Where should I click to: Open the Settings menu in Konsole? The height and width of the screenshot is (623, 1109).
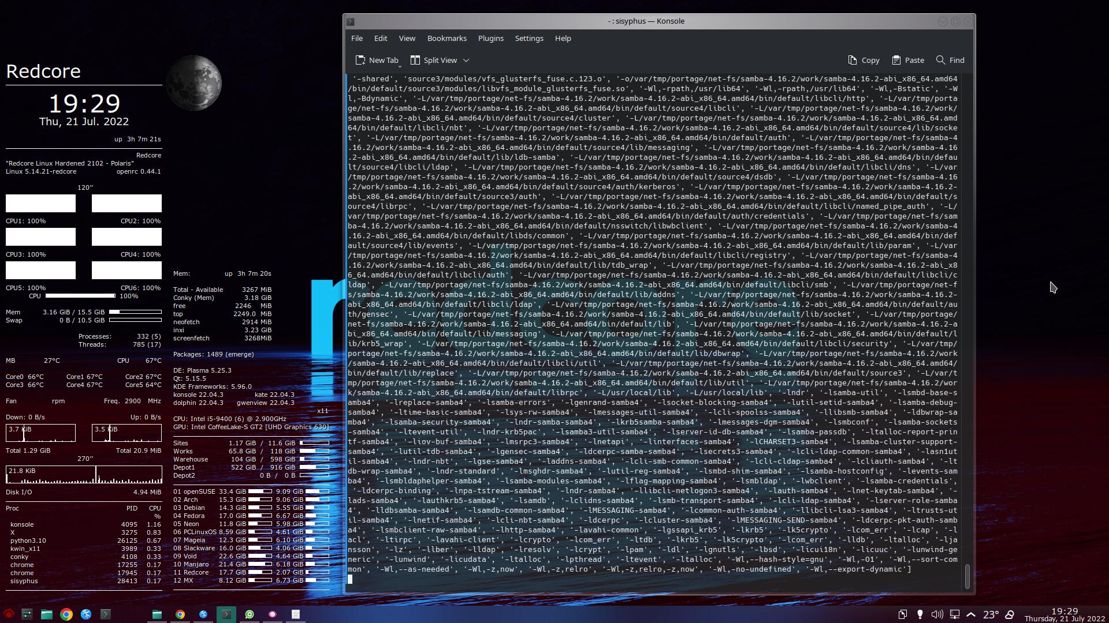(x=529, y=38)
